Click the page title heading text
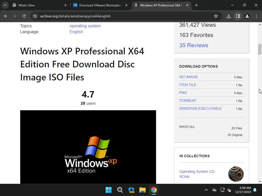 [82, 64]
